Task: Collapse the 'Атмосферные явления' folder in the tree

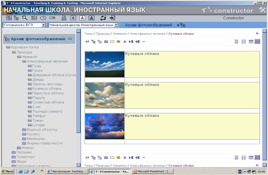Action: (24, 61)
